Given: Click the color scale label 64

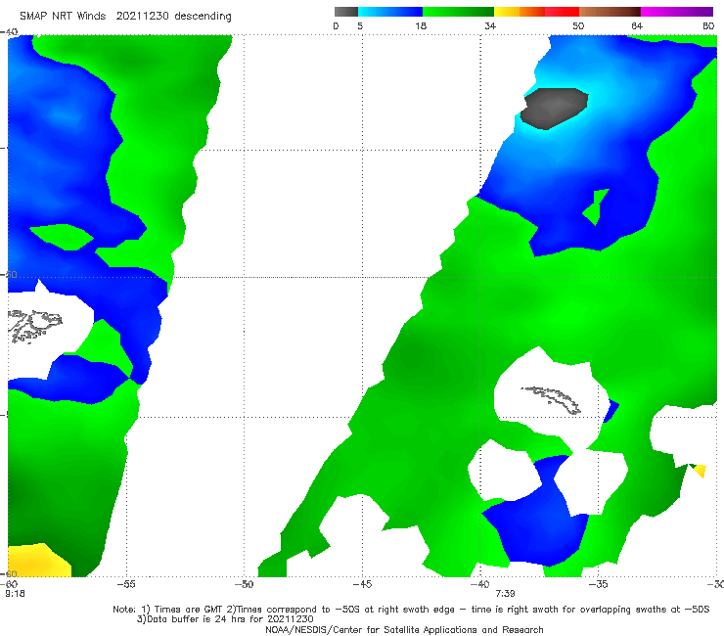Looking at the screenshot, I should pos(637,25).
